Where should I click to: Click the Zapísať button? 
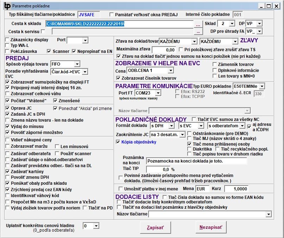155,227
